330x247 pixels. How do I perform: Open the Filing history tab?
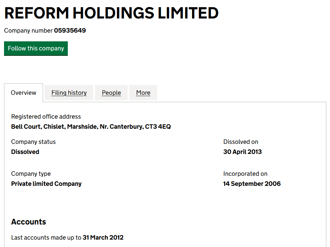69,93
